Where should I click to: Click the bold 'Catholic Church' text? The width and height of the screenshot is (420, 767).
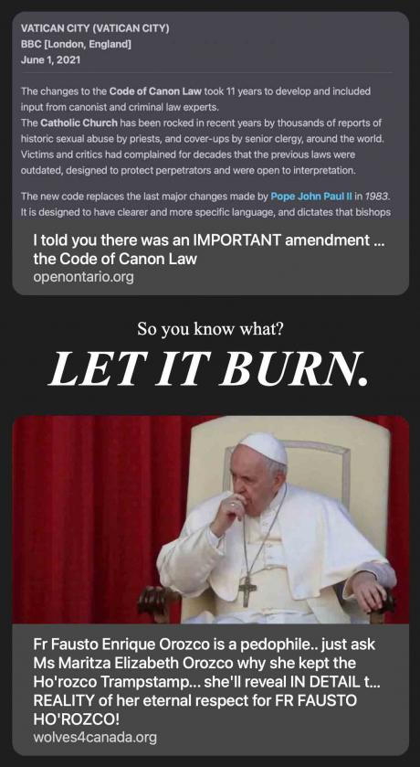tap(79, 123)
